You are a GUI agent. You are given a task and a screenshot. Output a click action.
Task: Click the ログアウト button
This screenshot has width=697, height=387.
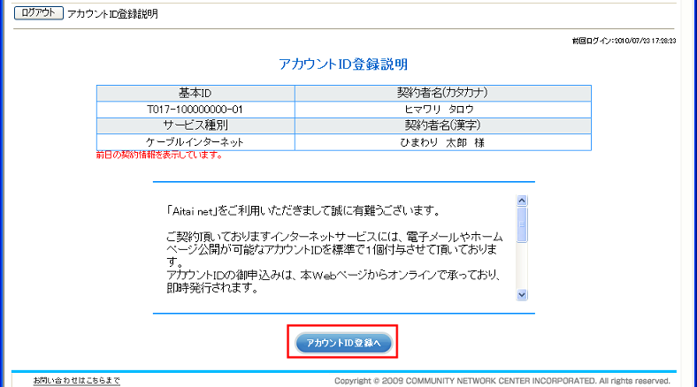[x=39, y=14]
